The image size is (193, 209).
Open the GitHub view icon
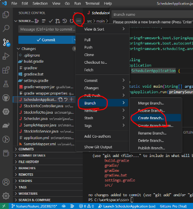tap(6, 98)
